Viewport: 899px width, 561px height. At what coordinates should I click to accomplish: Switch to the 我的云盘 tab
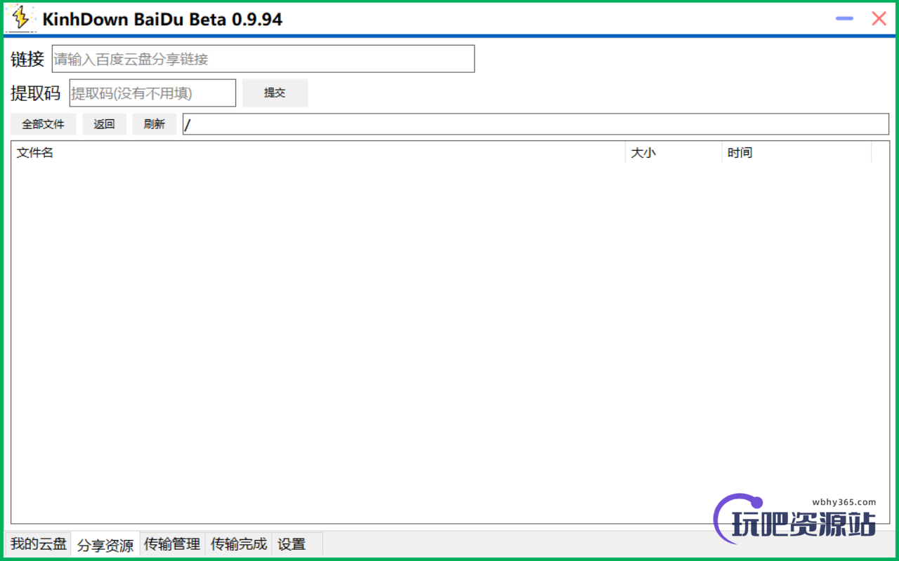click(39, 543)
